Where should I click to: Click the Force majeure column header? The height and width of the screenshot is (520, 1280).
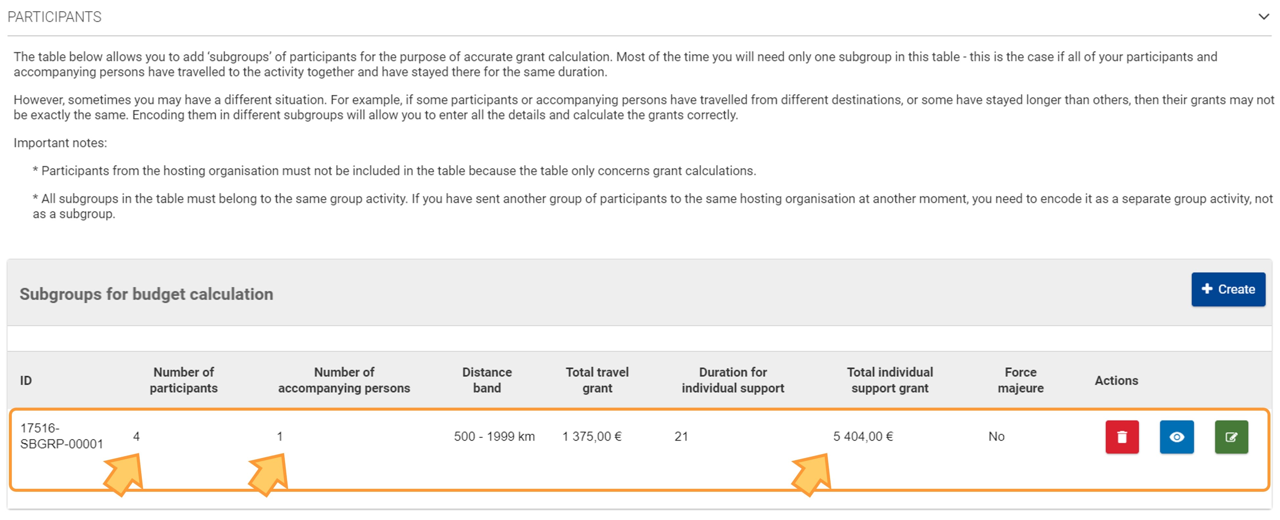pos(1020,380)
